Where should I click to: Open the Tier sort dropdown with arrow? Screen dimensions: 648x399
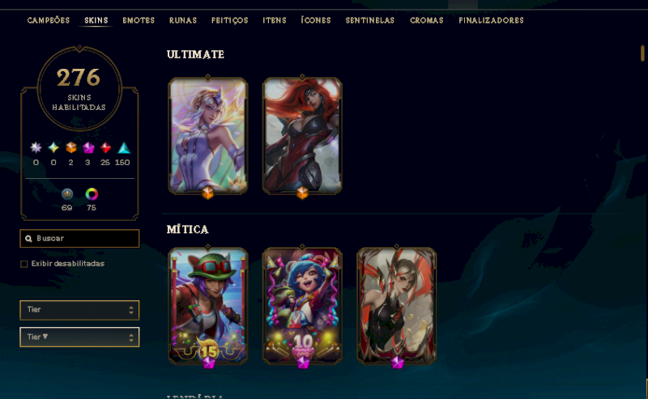click(79, 337)
